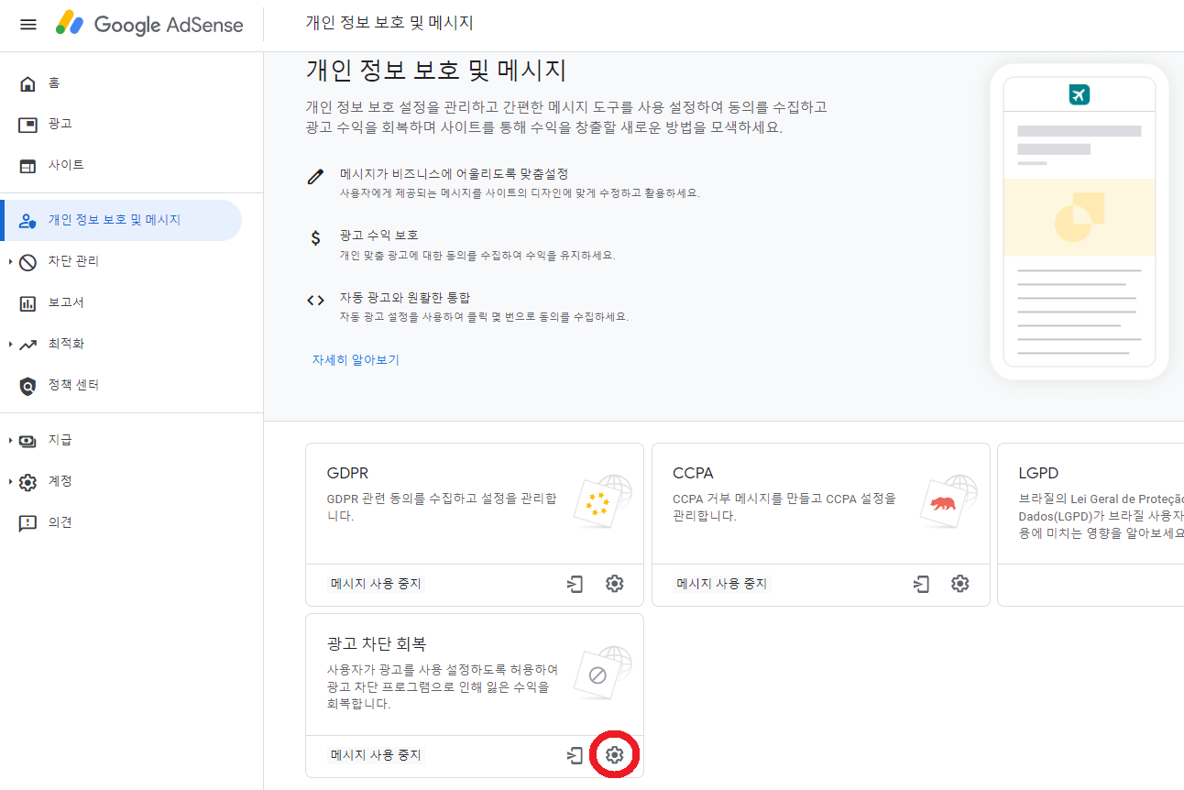The height and width of the screenshot is (790, 1184).
Task: Click the 광고 차단 회복 sign-in arrow icon
Action: tap(575, 755)
